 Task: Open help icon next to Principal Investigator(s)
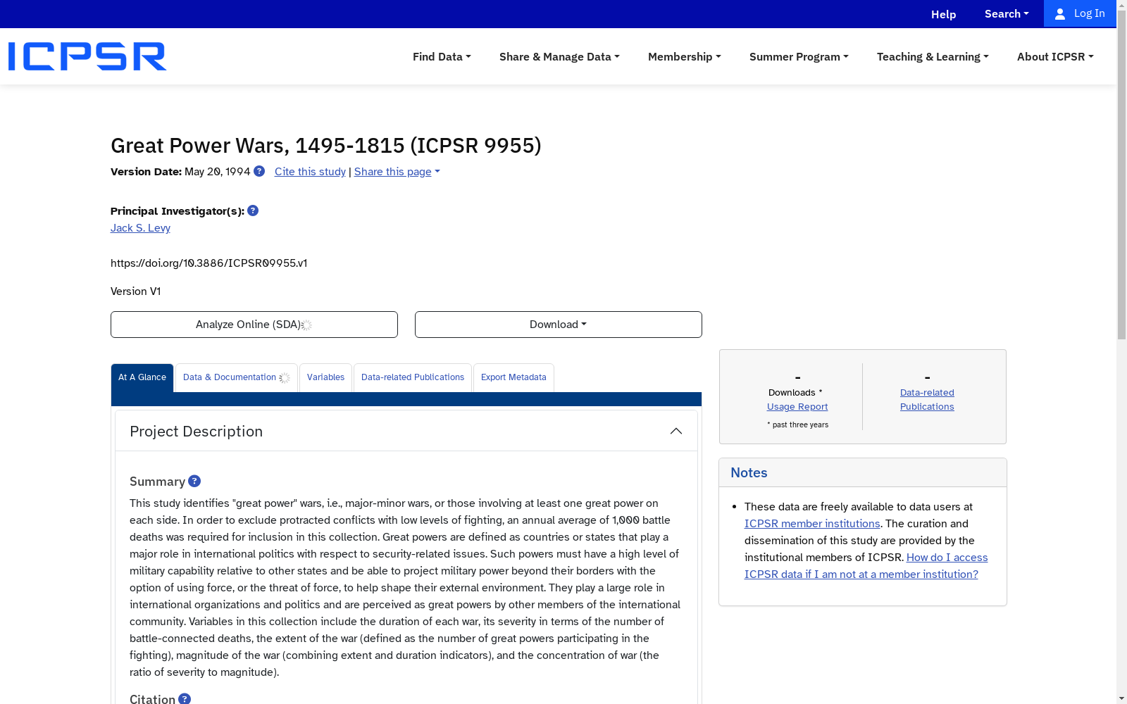(x=253, y=210)
